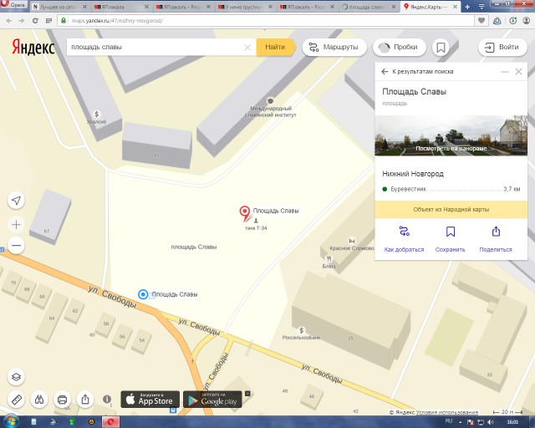535x428 pixels.
Task: Click share map button in bottom toolbar
Action: click(x=85, y=400)
